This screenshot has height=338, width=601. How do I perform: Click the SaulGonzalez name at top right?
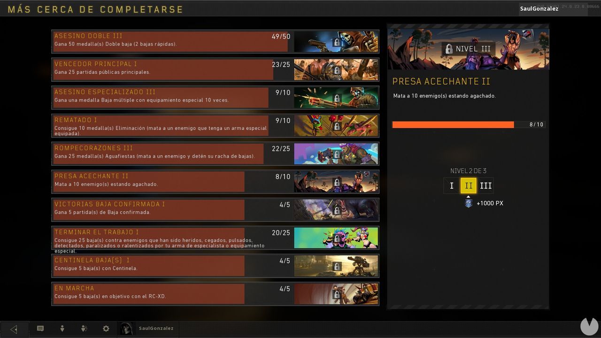539,8
